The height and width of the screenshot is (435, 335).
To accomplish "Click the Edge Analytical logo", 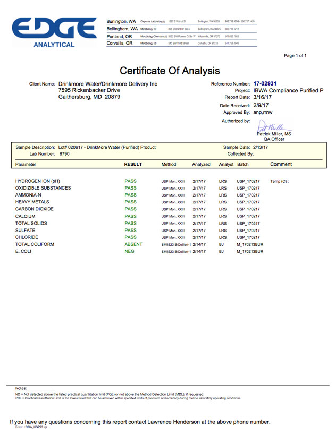I will coord(54,32).
